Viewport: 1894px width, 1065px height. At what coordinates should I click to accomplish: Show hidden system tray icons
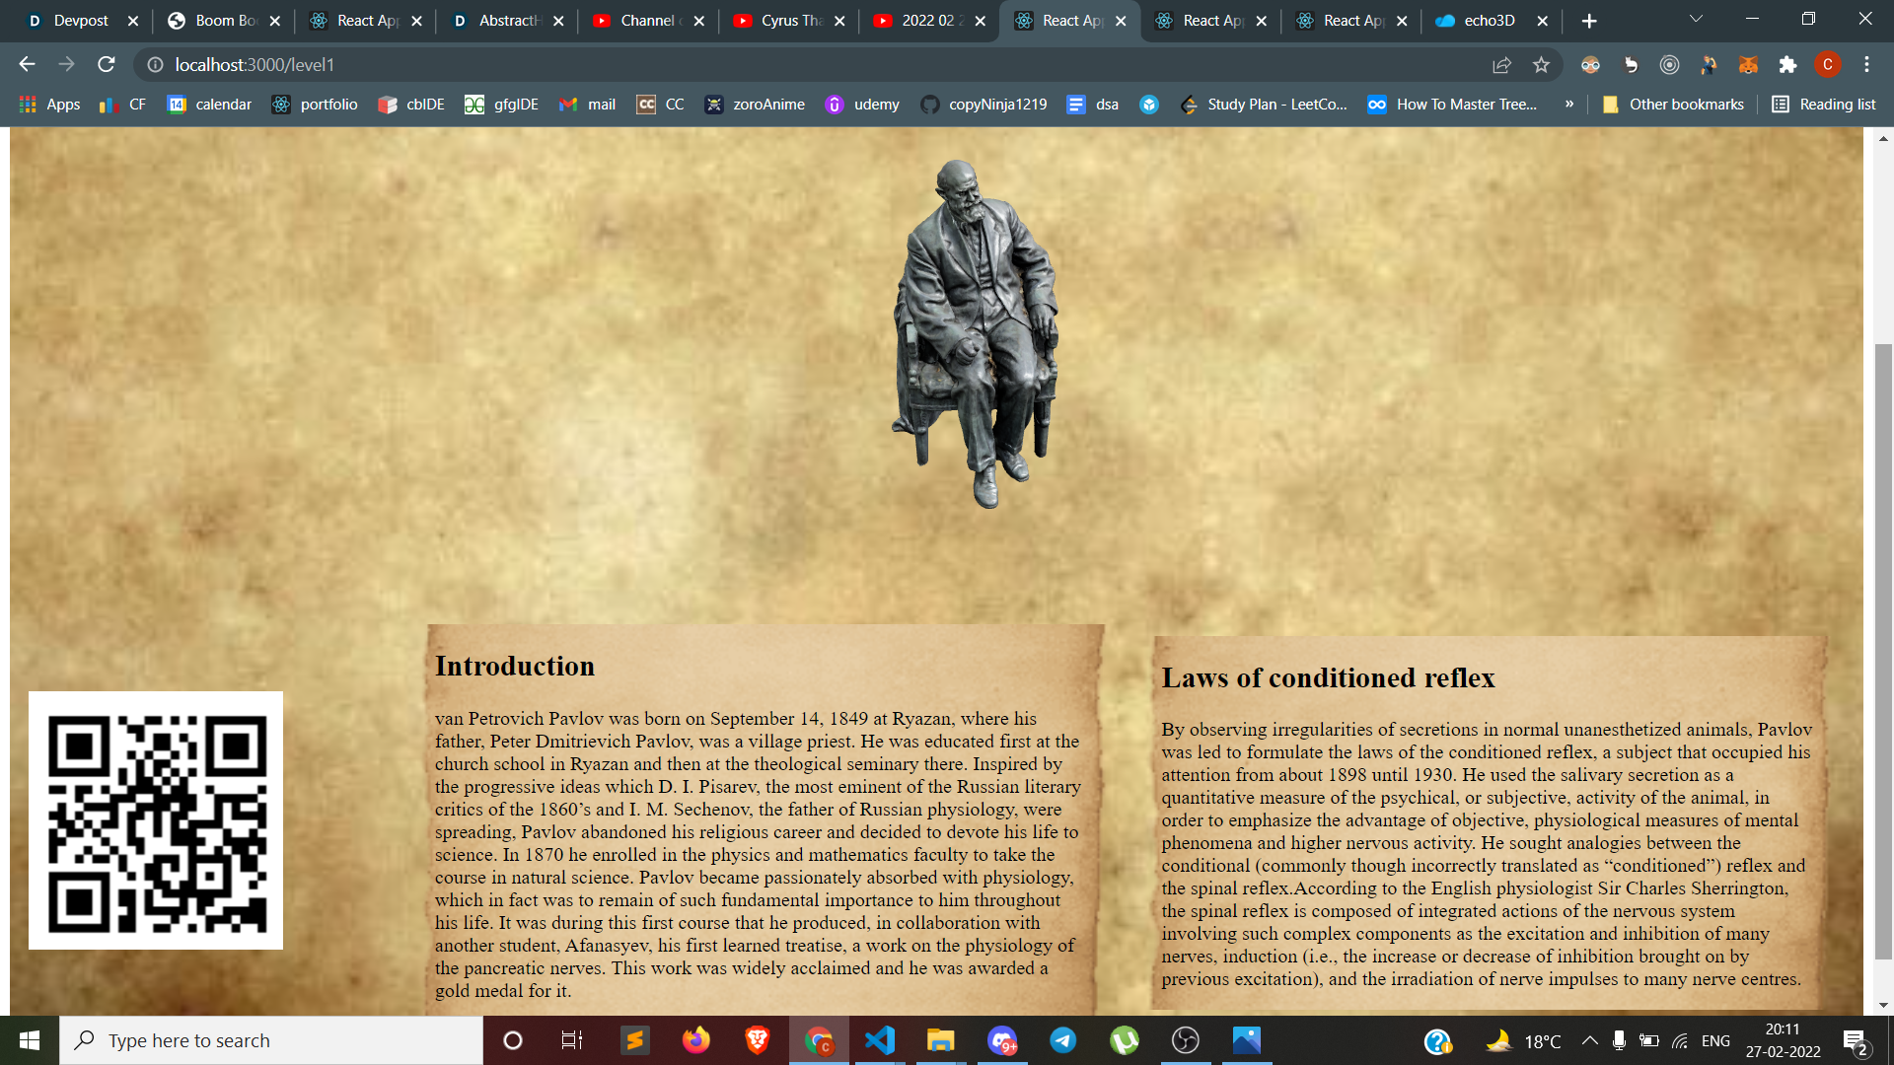[x=1589, y=1040]
